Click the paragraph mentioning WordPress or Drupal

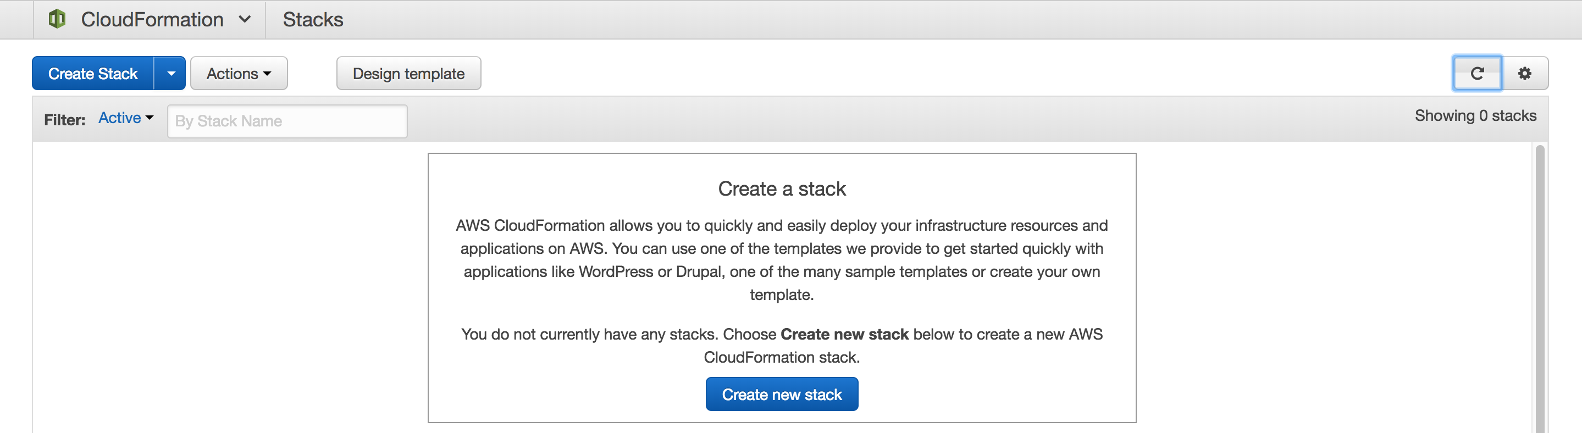781,260
